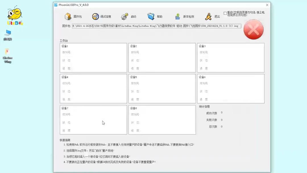Open the 调试信息 debug info icon

(96, 17)
